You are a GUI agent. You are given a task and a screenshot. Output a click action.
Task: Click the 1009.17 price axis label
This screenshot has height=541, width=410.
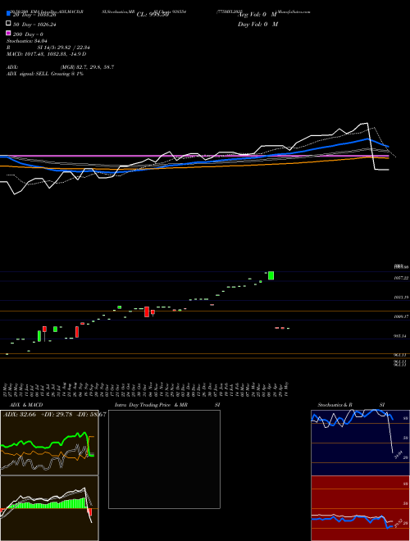point(402,316)
